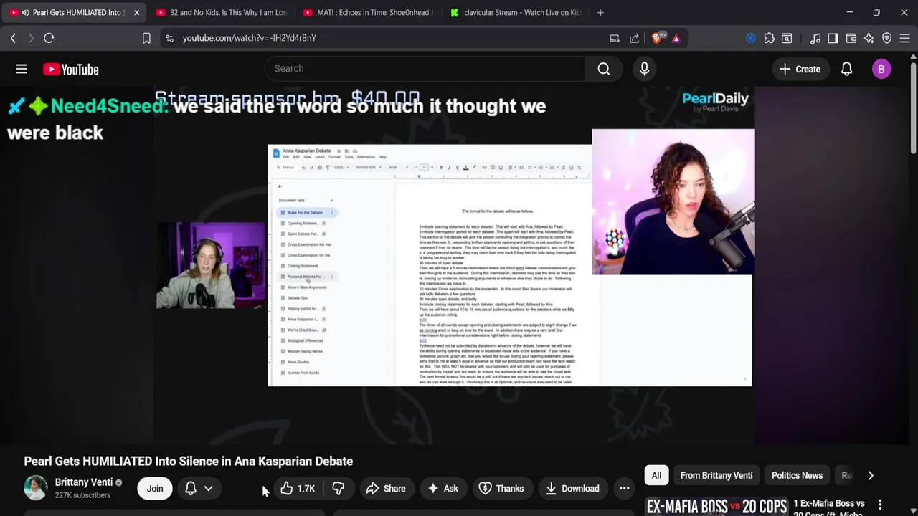Select the 'All' filter chip
This screenshot has width=918, height=516.
[656, 475]
